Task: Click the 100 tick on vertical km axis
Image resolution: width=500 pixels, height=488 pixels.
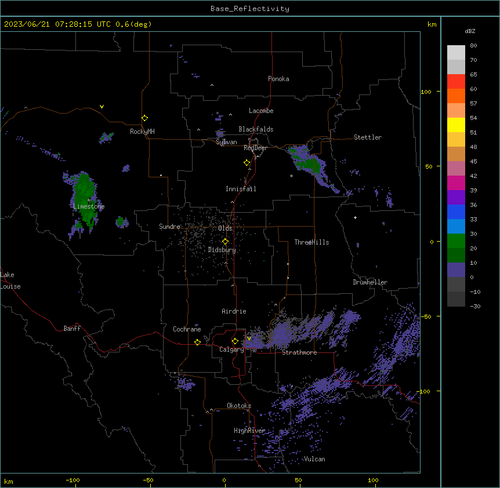Action: click(x=426, y=92)
